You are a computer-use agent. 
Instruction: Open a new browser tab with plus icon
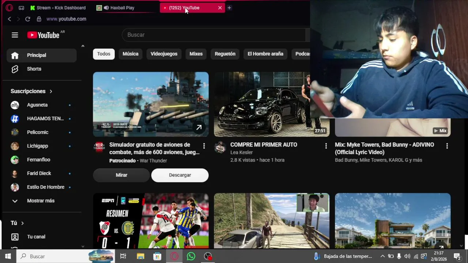(229, 8)
